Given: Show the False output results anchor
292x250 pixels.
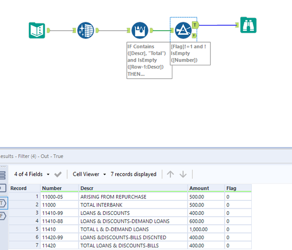Looking at the screenshot, I should (x=3, y=216).
